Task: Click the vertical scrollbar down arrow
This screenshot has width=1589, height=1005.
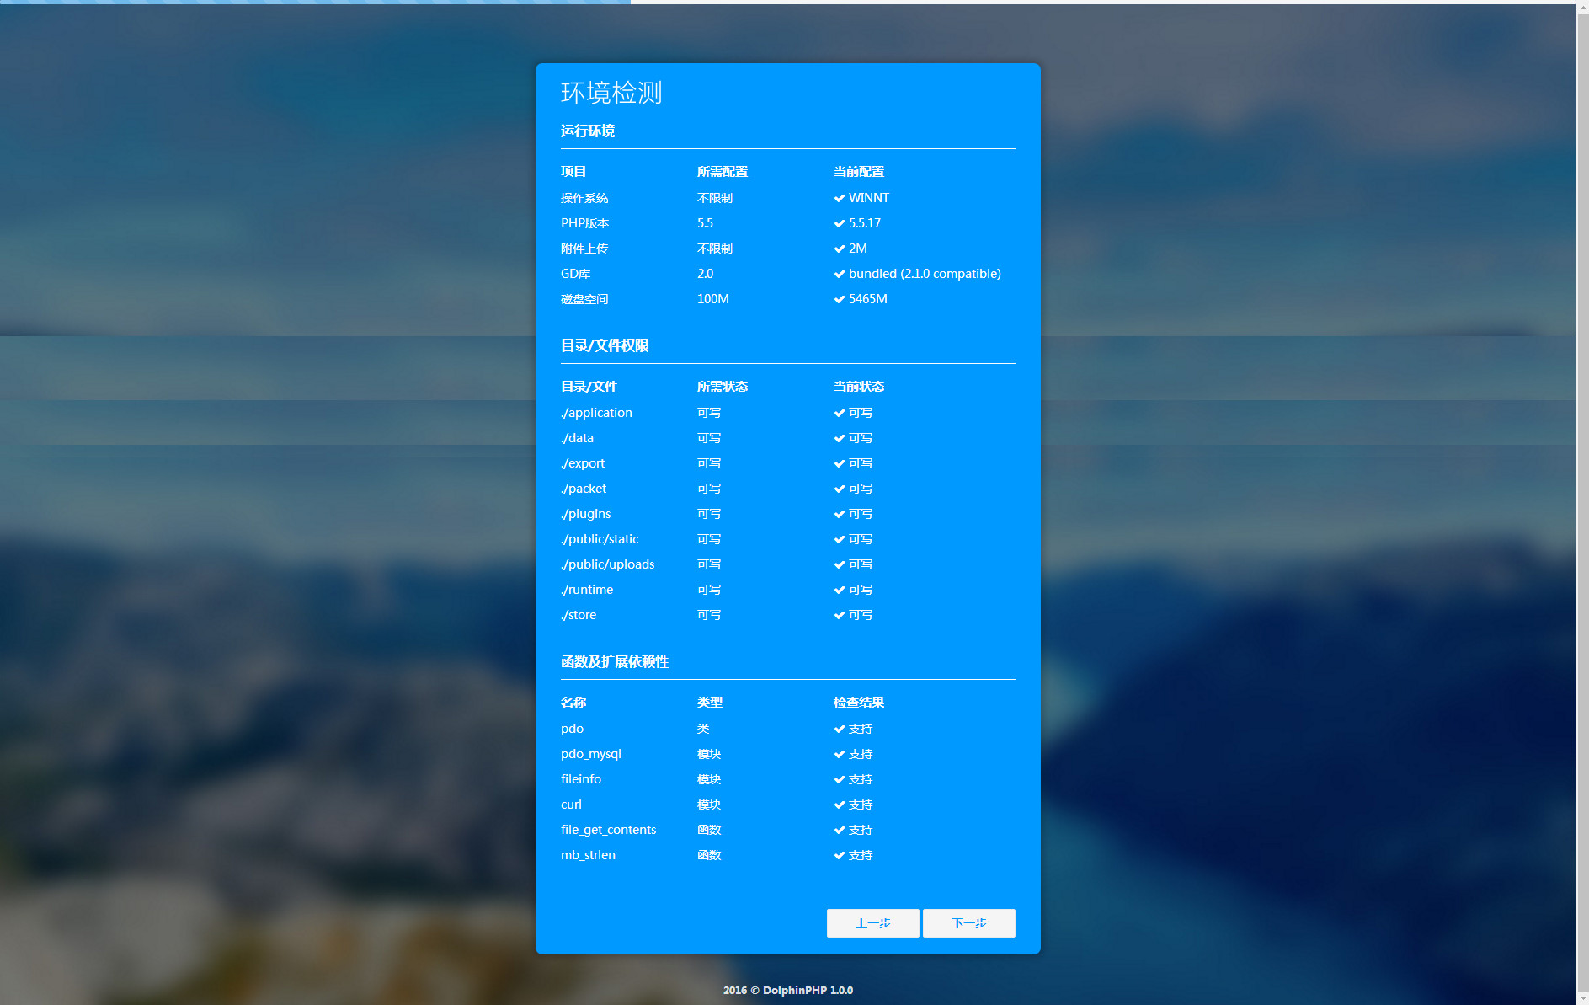Action: tap(1582, 998)
